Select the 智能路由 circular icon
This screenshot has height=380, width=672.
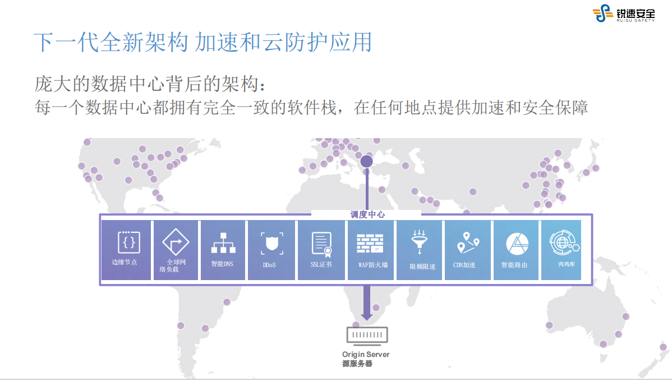tap(517, 243)
